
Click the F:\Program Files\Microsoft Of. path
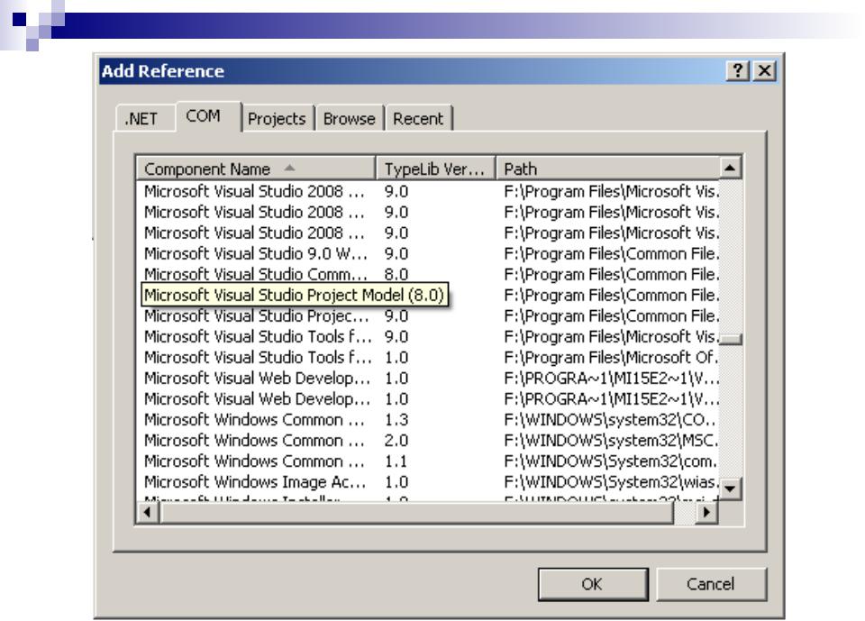click(x=610, y=358)
